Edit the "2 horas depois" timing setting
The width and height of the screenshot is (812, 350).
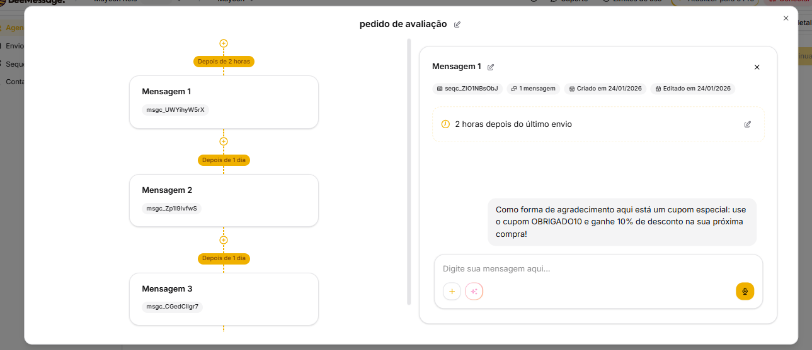(x=747, y=124)
